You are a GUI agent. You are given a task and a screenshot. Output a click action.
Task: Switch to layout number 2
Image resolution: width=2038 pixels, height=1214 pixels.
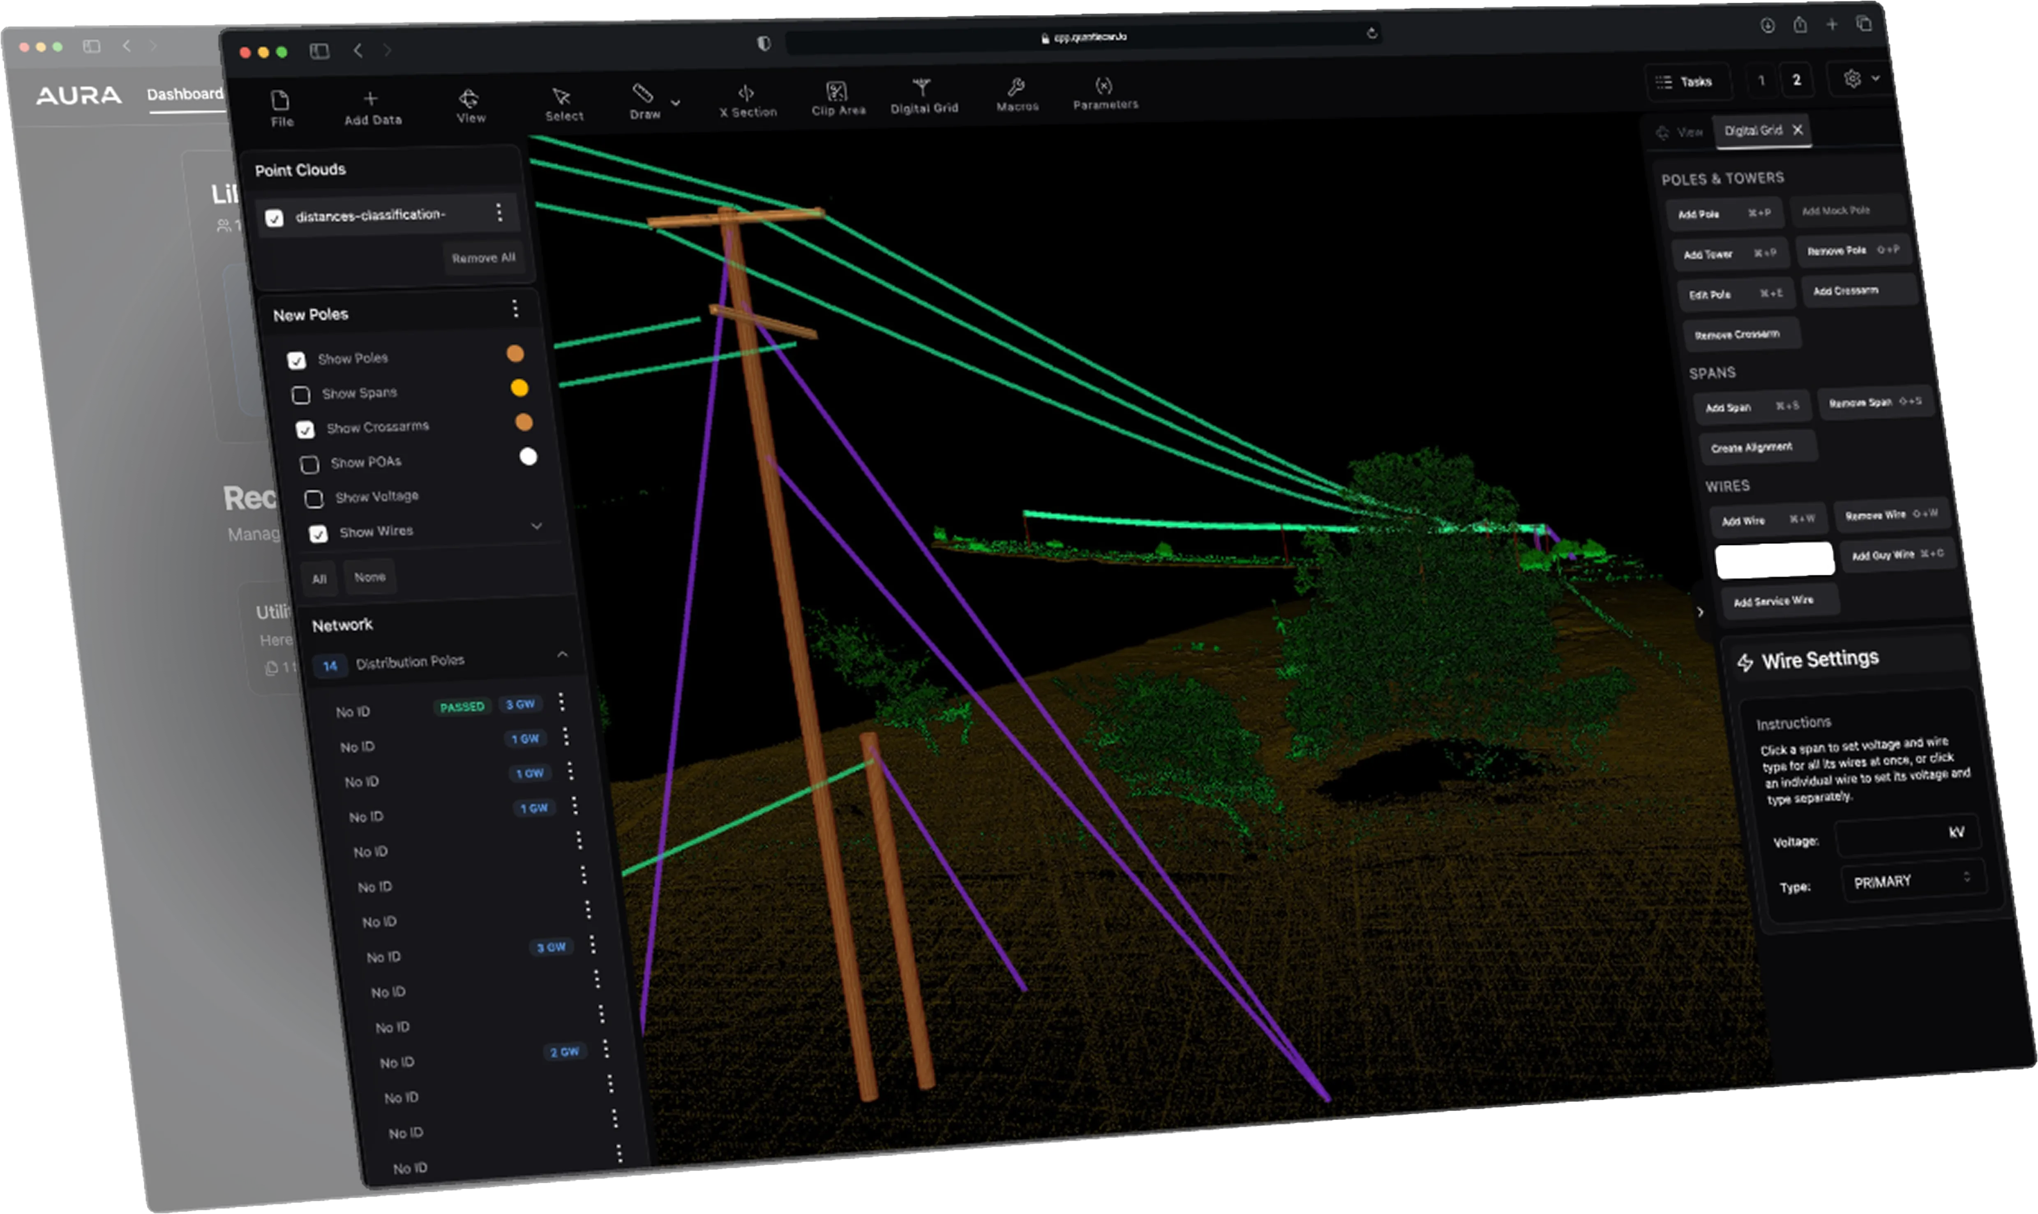pyautogui.click(x=1797, y=79)
